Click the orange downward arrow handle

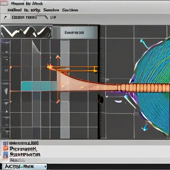coord(58,101)
